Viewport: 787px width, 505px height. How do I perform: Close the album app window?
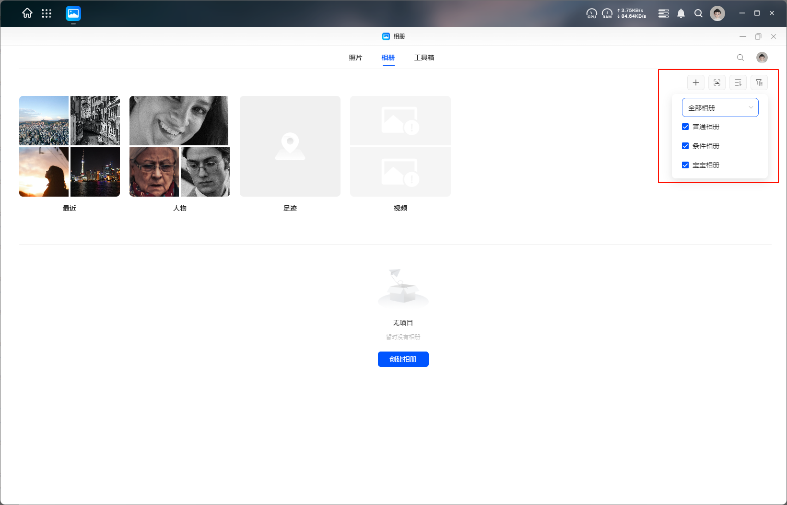pyautogui.click(x=774, y=36)
